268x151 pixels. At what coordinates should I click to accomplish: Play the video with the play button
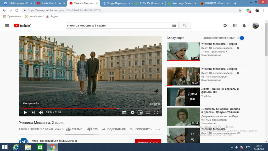(x=25, y=112)
